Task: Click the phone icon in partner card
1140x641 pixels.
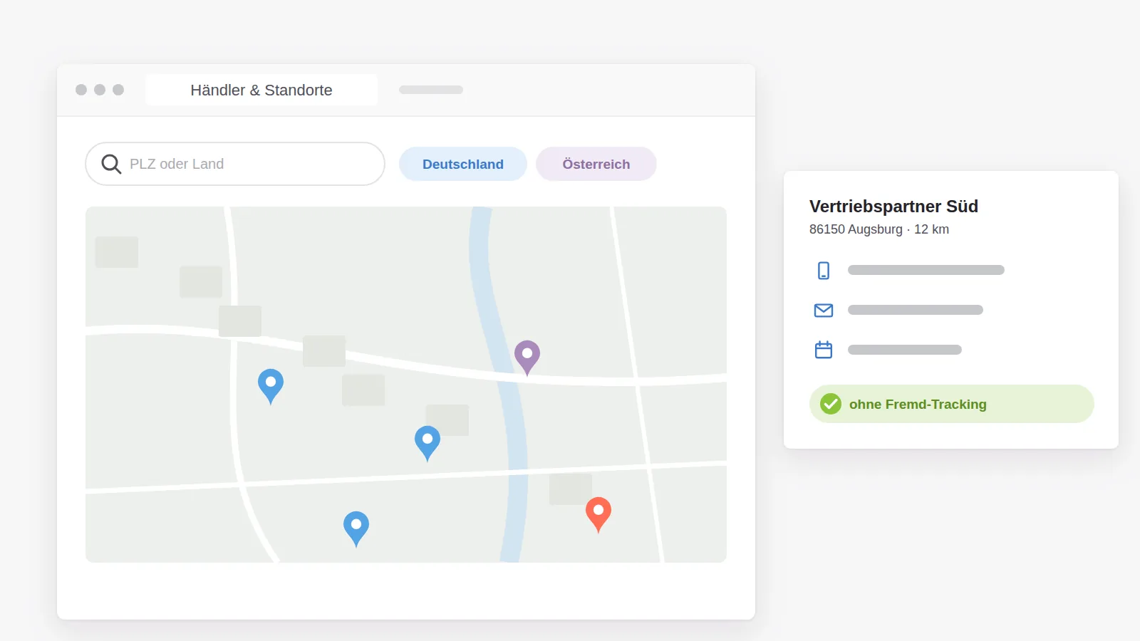Action: [824, 271]
